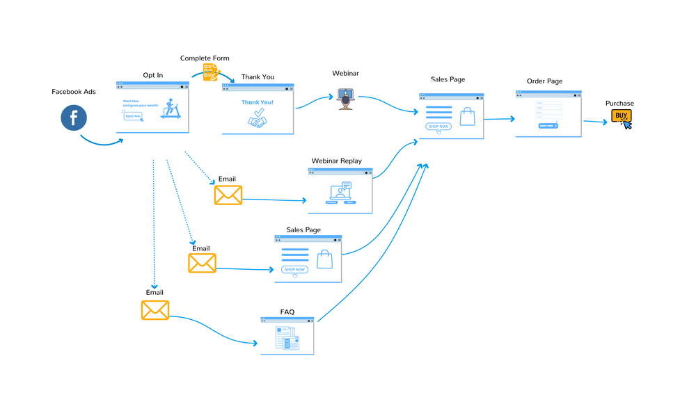Select the "Webinar Replay" label text
This screenshot has width=696, height=420.
(x=337, y=161)
